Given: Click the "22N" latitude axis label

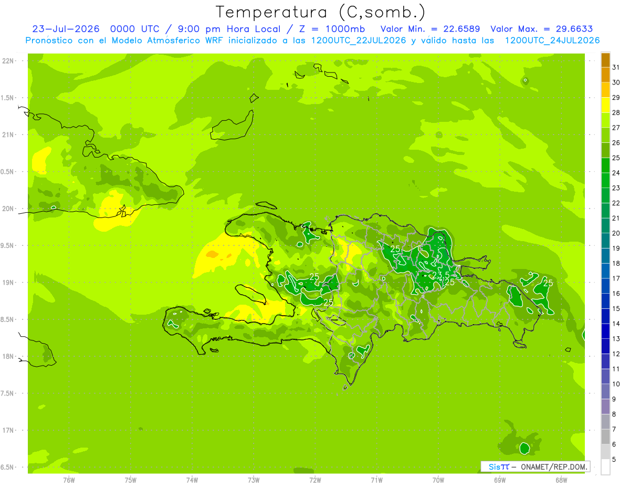Looking at the screenshot, I should click(9, 61).
